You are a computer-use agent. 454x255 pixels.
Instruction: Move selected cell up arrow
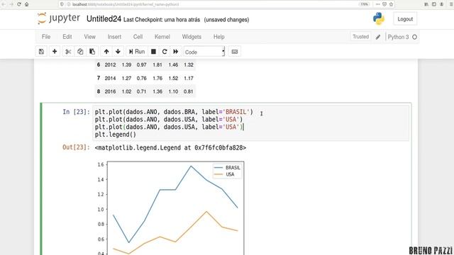pyautogui.click(x=106, y=52)
